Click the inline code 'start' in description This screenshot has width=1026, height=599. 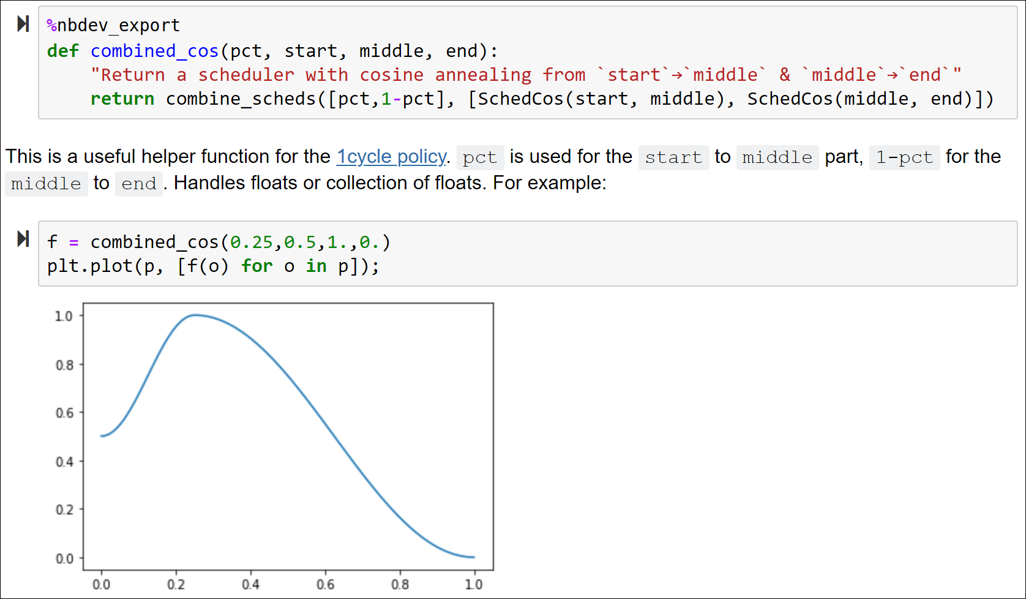click(x=673, y=157)
